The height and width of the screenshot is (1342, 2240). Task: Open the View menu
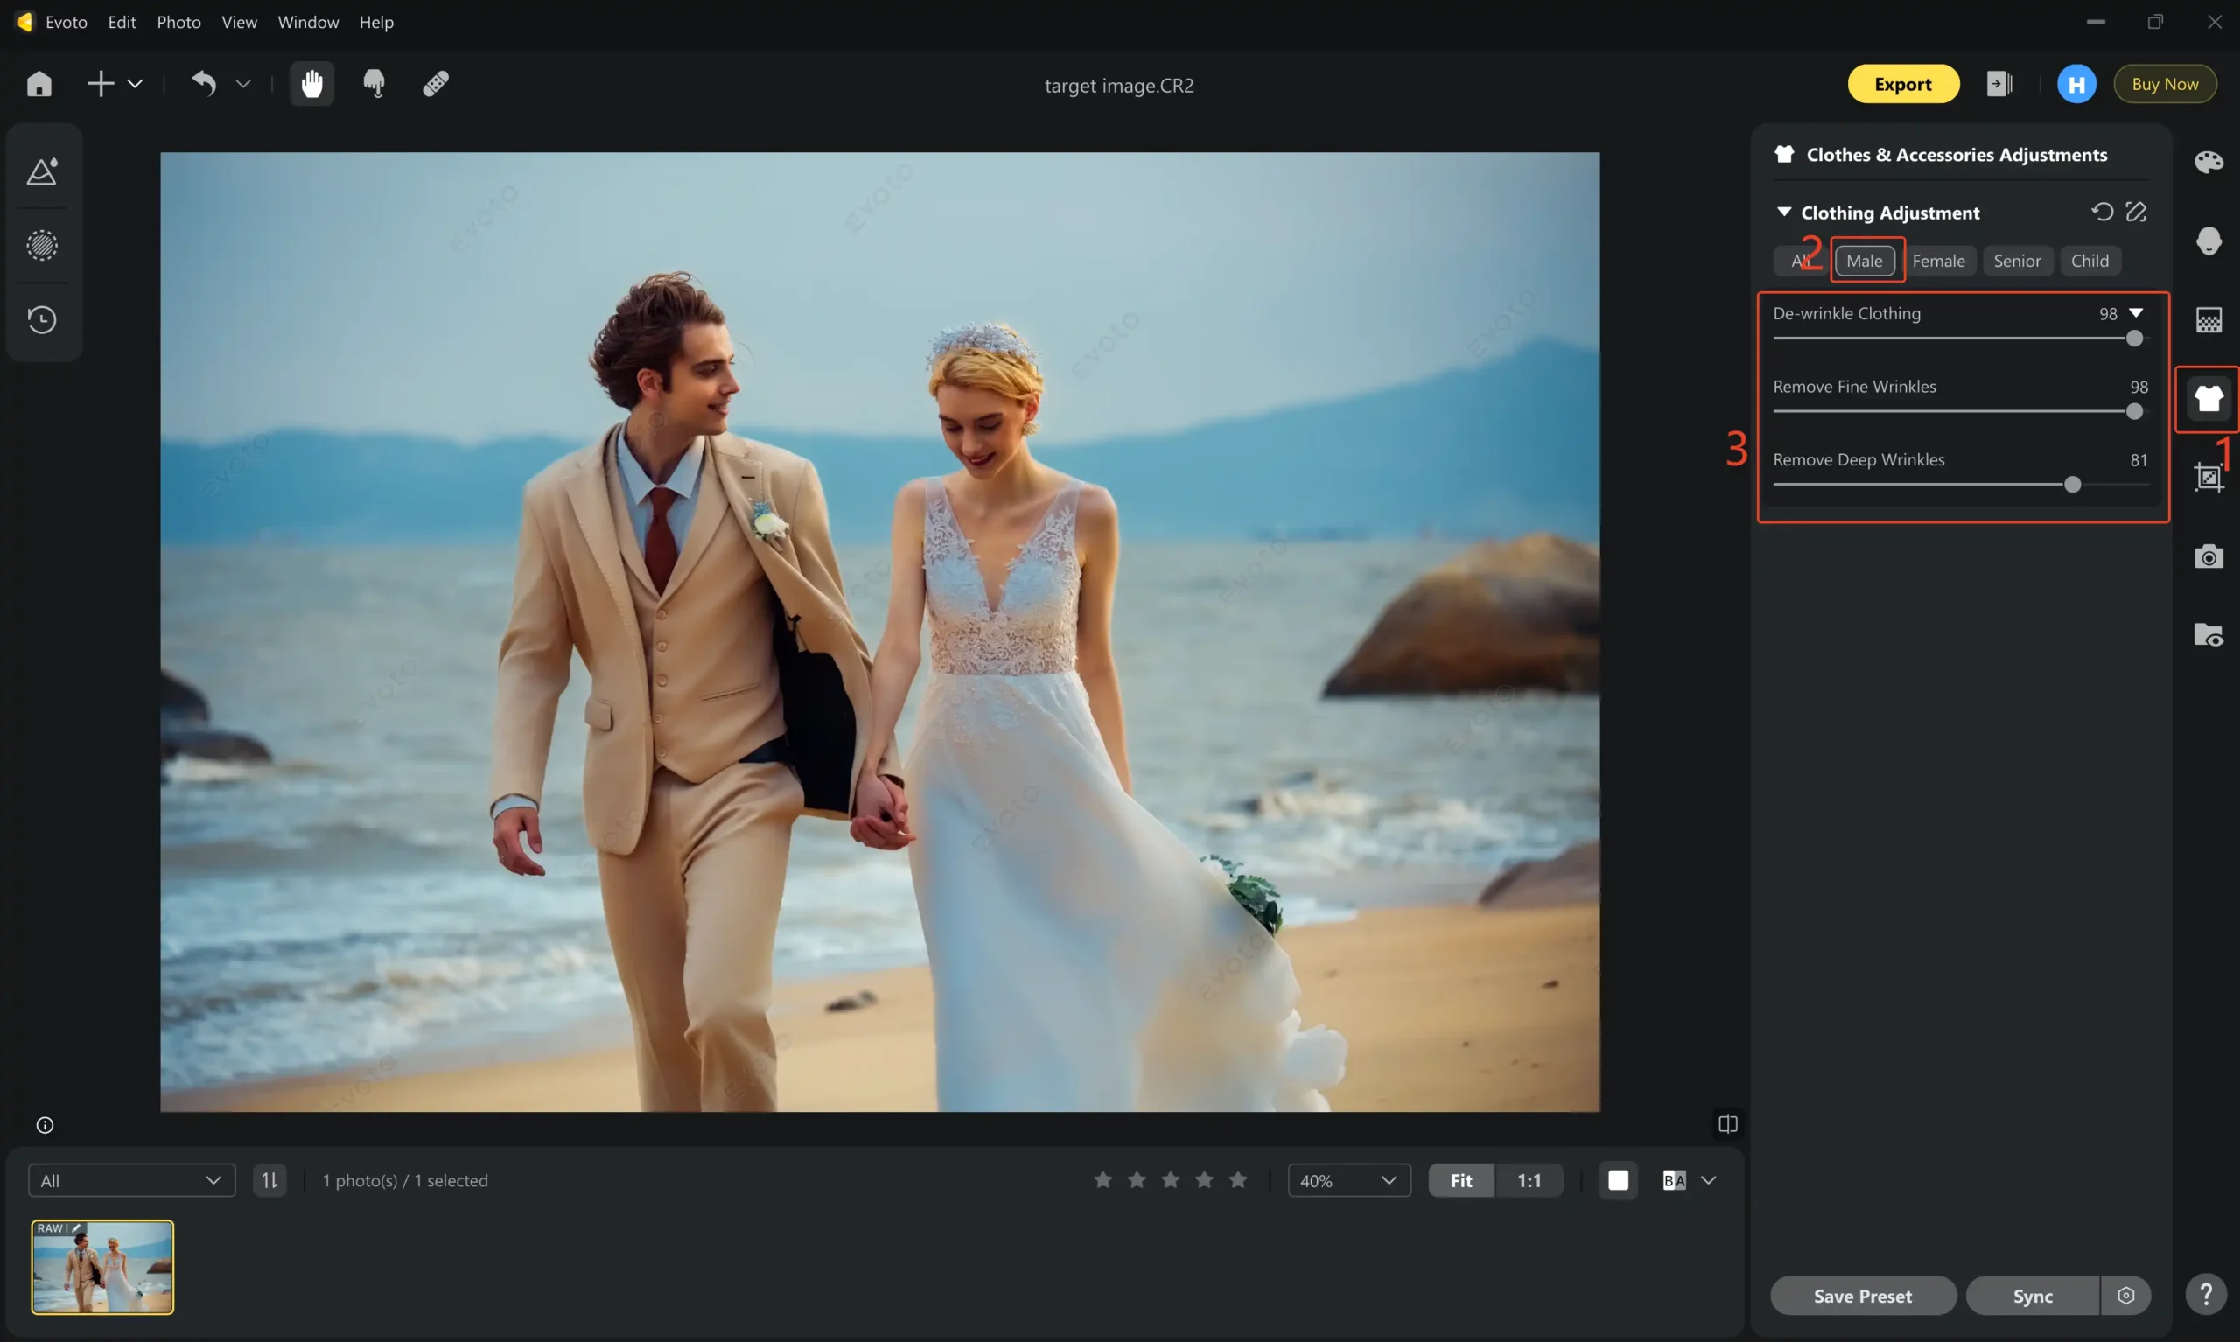(x=239, y=22)
